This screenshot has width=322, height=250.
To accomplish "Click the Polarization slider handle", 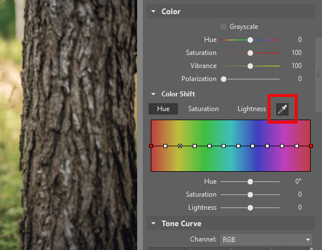I will click(223, 79).
